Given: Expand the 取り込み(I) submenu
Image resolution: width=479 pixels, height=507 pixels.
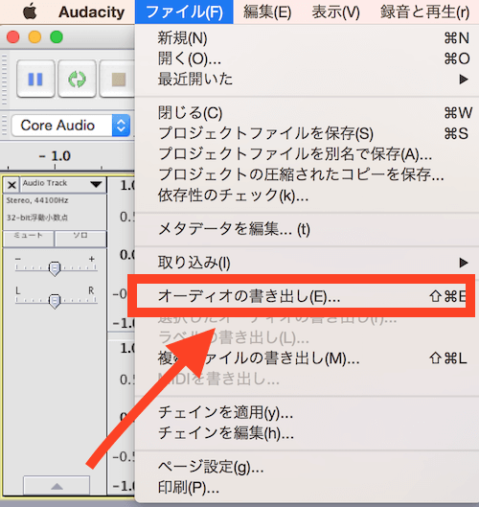Looking at the screenshot, I should [307, 263].
